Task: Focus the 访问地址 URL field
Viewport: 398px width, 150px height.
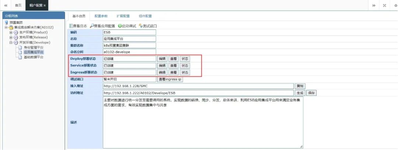Action: click(x=198, y=93)
